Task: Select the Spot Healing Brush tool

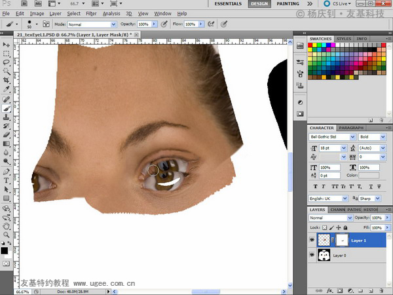Action: point(6,100)
